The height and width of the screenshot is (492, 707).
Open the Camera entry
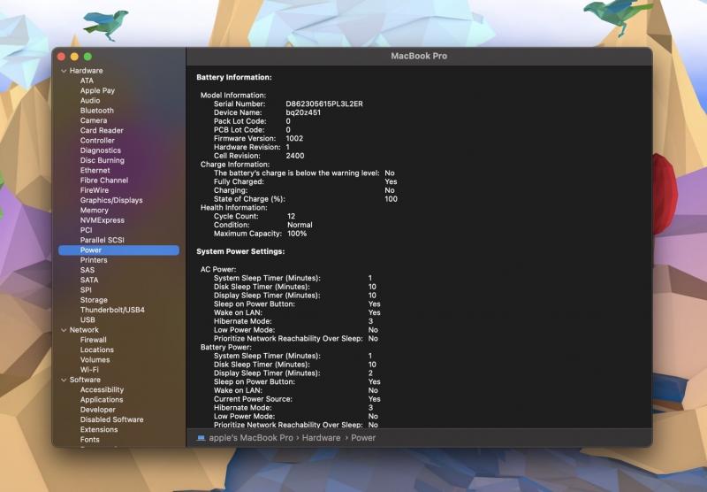pyautogui.click(x=94, y=120)
